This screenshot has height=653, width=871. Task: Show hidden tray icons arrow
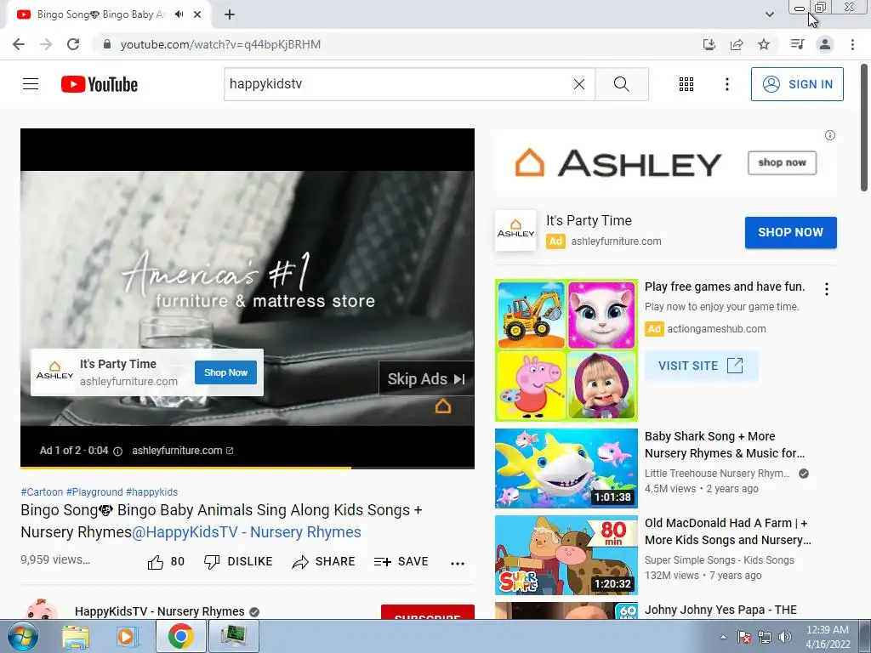(x=723, y=637)
